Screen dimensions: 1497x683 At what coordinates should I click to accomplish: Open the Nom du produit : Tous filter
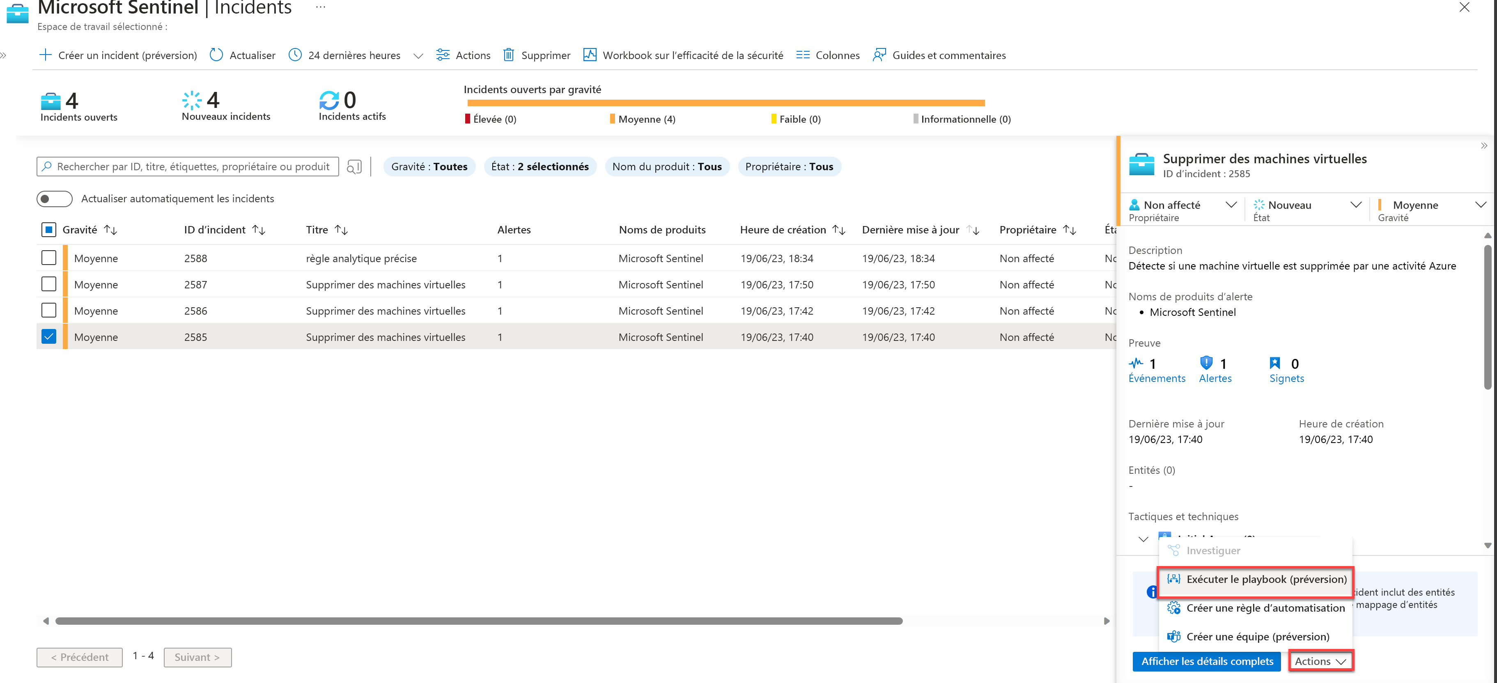coord(667,167)
